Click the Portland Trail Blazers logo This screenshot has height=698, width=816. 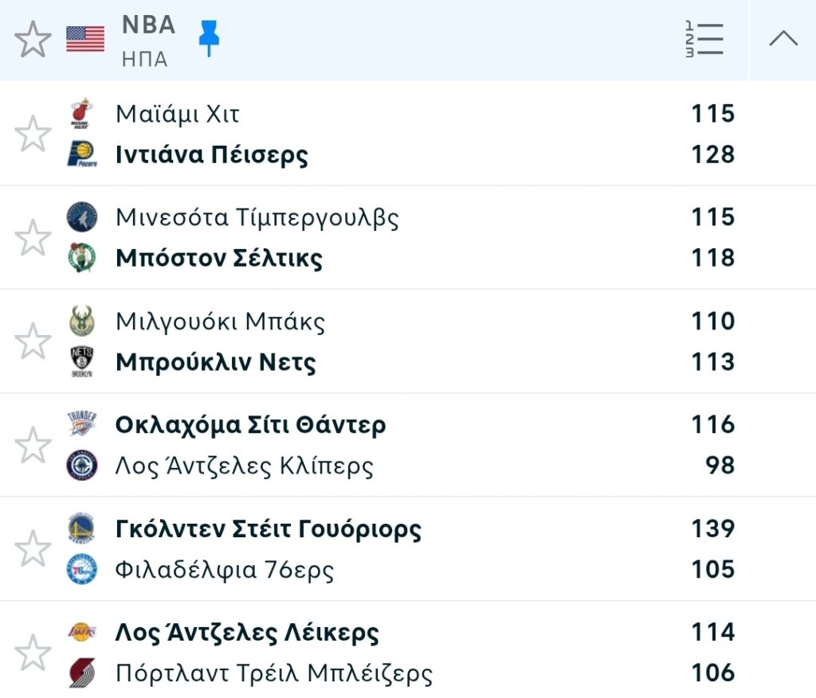tap(81, 673)
